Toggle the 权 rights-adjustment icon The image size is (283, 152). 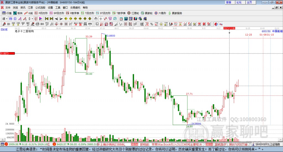[36, 19]
